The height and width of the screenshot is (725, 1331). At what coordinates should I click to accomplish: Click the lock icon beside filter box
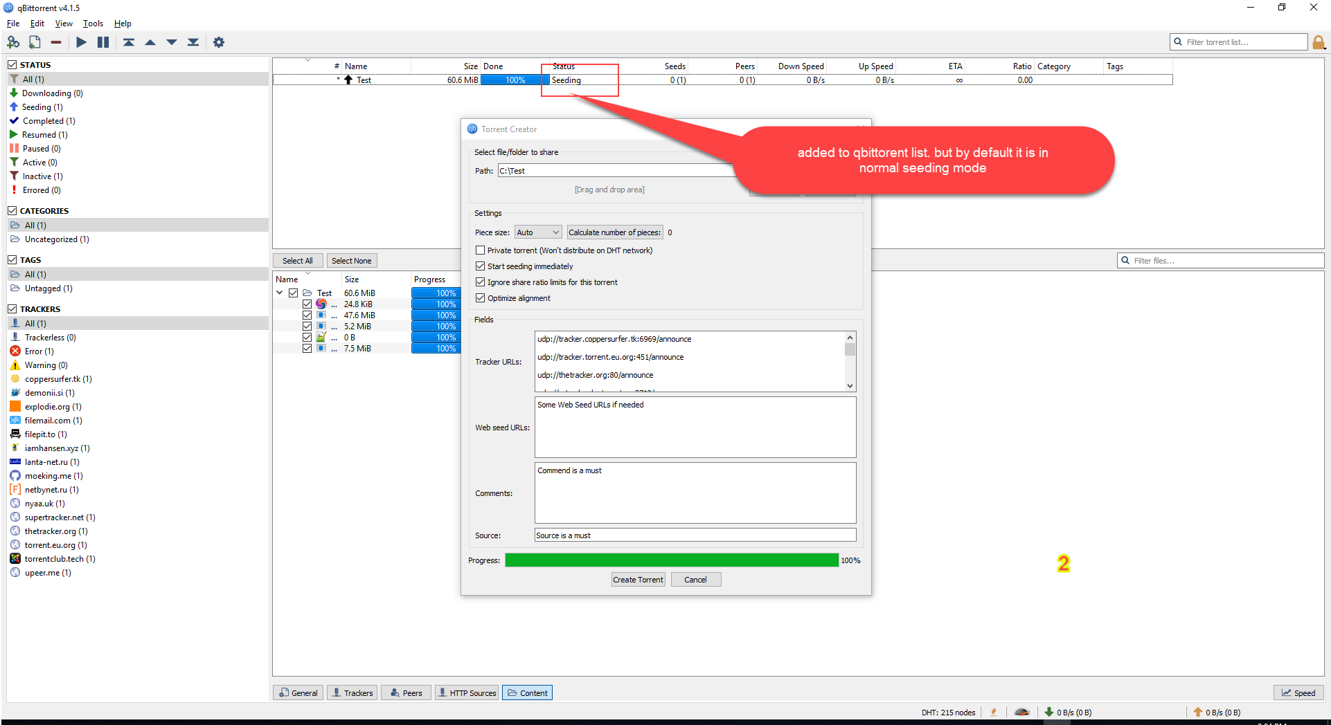pyautogui.click(x=1319, y=42)
